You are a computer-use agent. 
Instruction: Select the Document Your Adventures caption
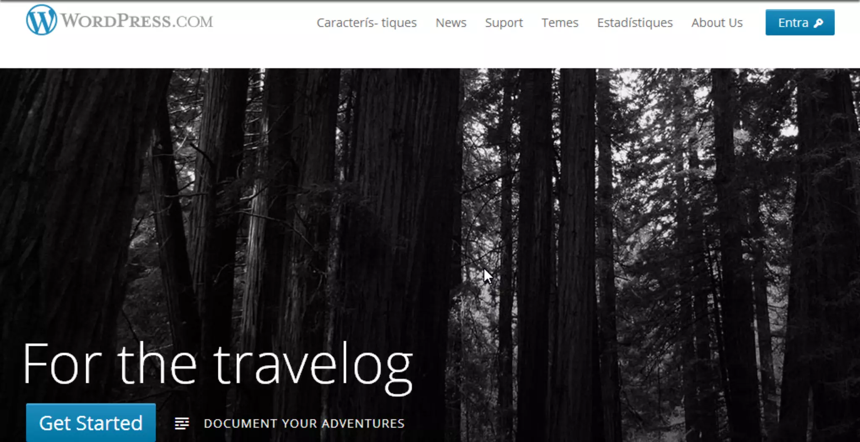click(304, 424)
